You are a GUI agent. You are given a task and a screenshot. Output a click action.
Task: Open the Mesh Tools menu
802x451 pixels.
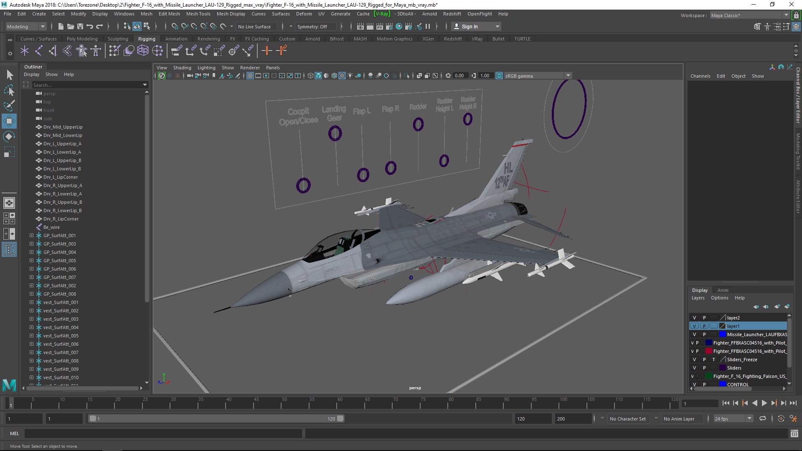[x=198, y=14]
